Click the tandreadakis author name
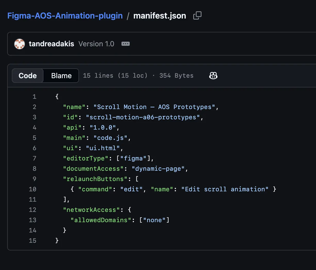 pos(51,44)
